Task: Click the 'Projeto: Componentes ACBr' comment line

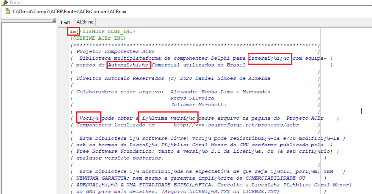Action: click(x=116, y=52)
